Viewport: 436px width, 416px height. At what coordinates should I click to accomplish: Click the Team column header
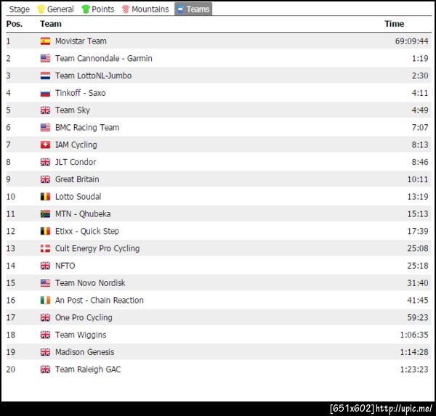51,24
